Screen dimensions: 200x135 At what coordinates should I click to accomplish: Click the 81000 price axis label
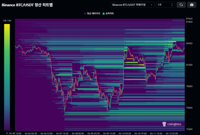pyautogui.click(x=189, y=65)
